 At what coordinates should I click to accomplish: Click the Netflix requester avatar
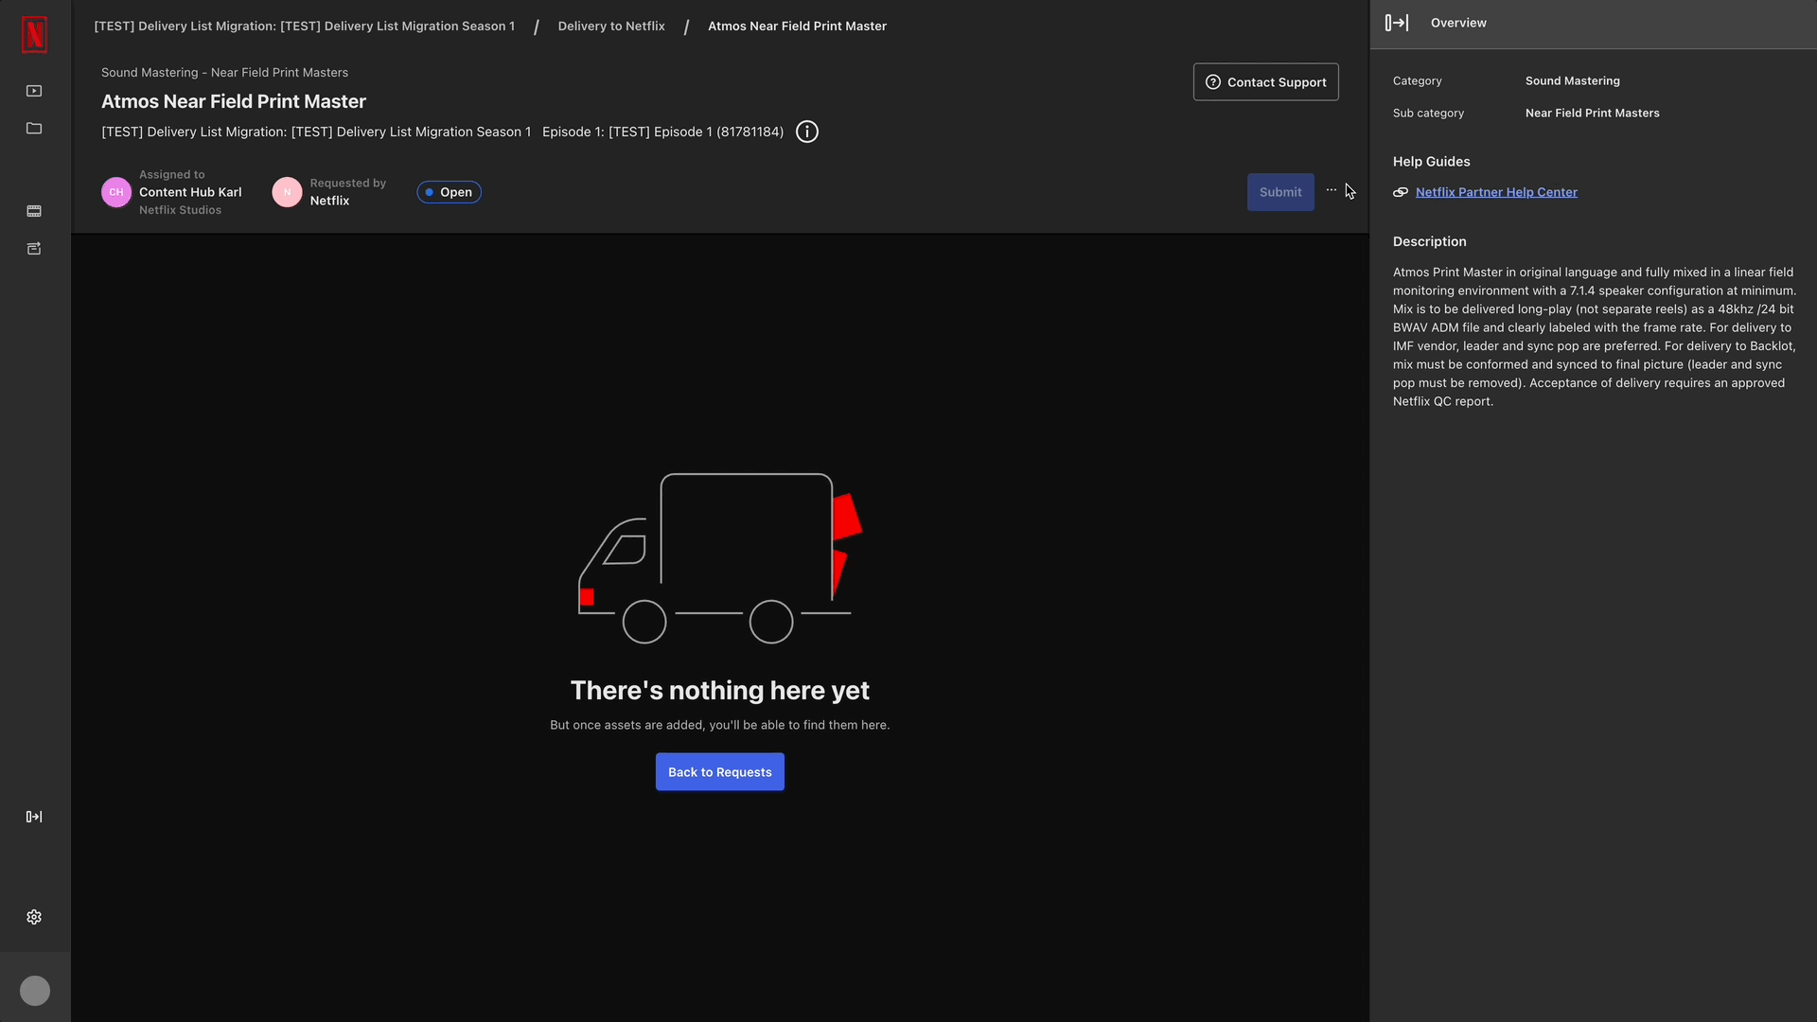pos(288,192)
